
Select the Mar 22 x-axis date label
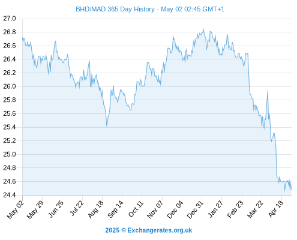(x=255, y=209)
